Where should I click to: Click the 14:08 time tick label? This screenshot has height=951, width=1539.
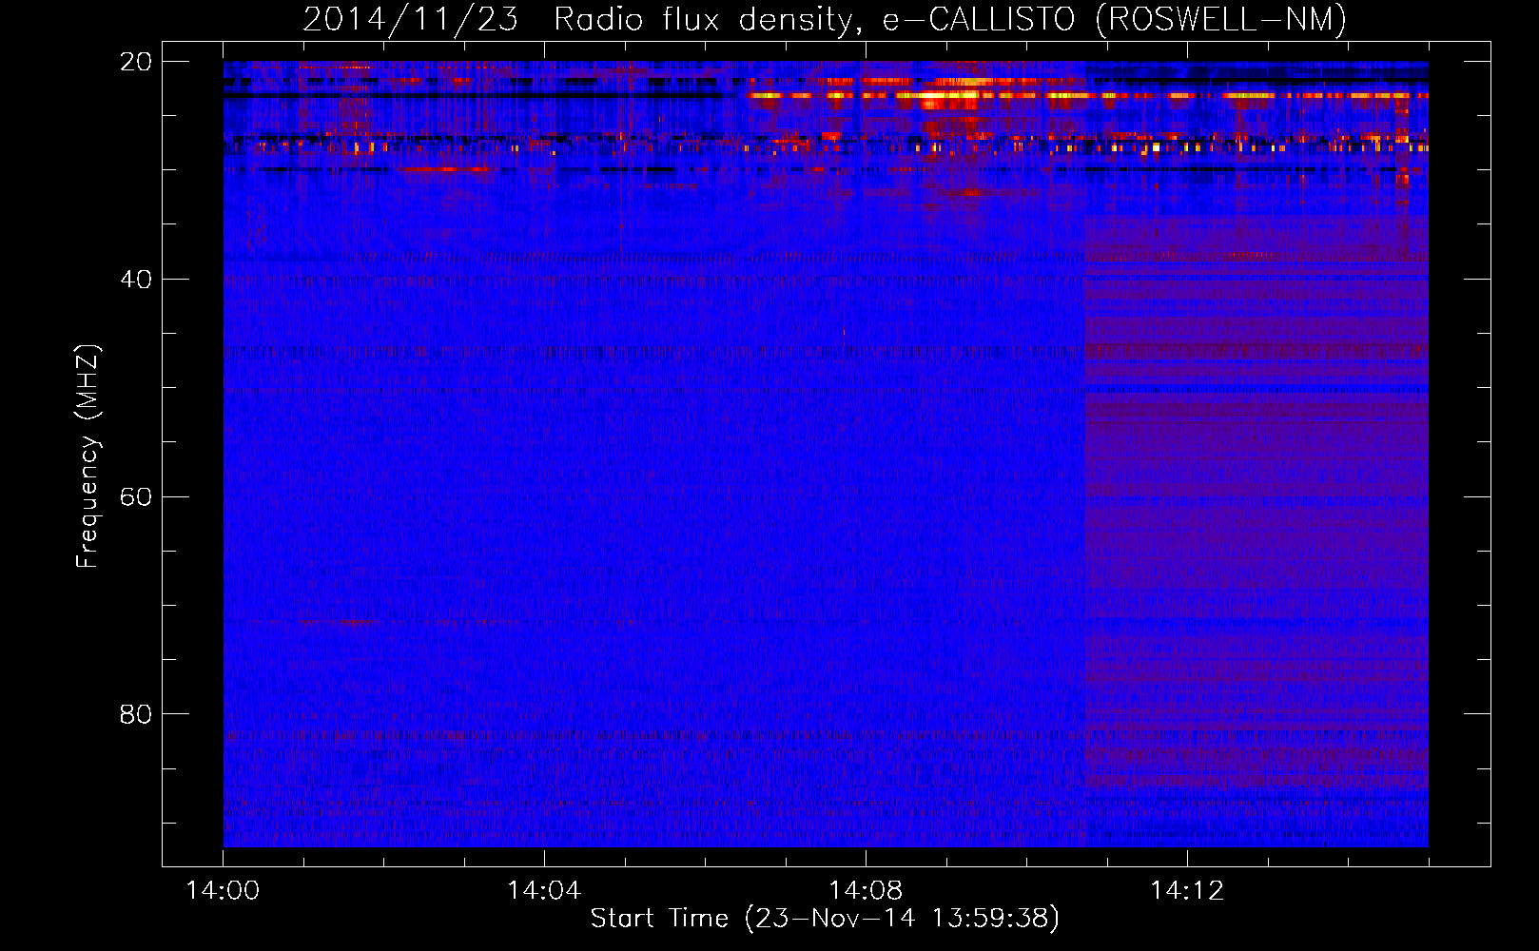point(866,891)
